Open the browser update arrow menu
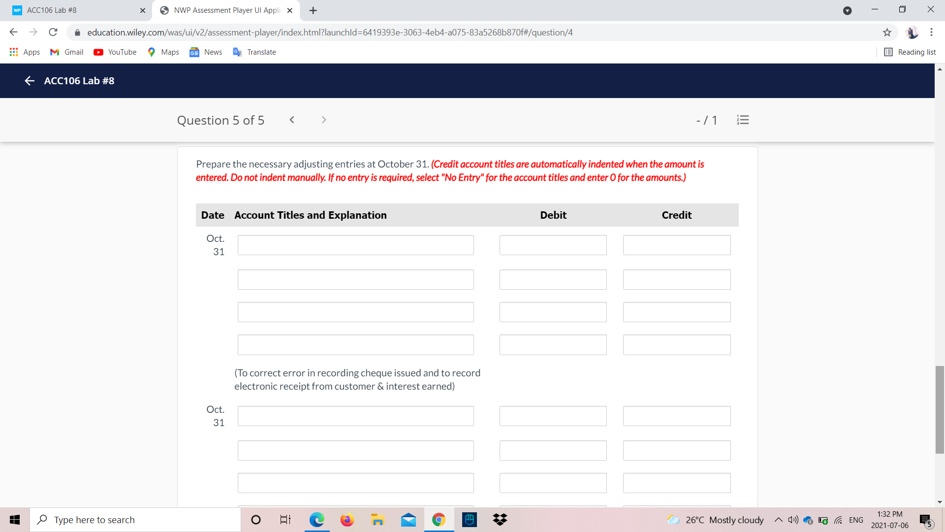This screenshot has width=945, height=532. click(848, 10)
